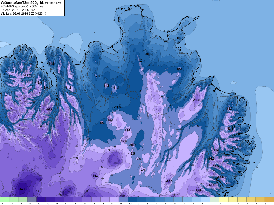Select the legend color box above -12
Viewport: 274px width, 205px height.
tap(114, 200)
